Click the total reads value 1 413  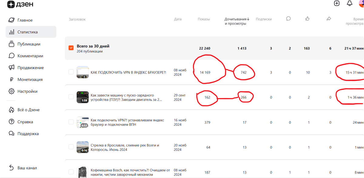242,48
